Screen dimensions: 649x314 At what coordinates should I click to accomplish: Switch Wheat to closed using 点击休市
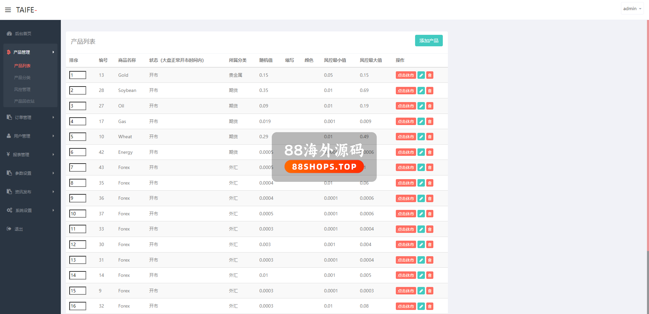click(x=406, y=137)
